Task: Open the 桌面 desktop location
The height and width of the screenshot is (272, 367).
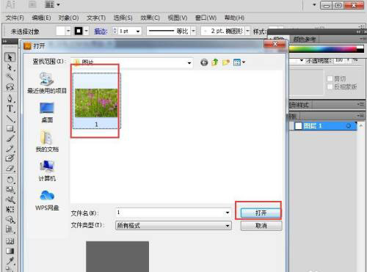Action: (x=47, y=113)
